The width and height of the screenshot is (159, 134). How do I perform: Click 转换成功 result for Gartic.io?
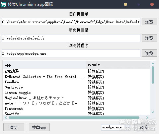96,87
